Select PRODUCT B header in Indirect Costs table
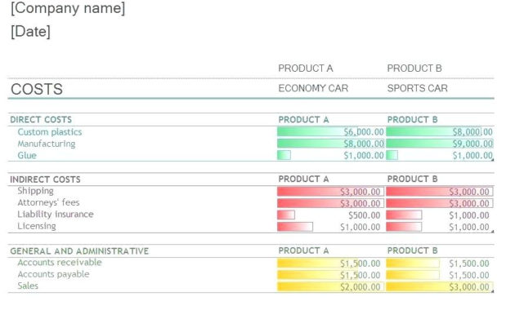 [x=412, y=179]
